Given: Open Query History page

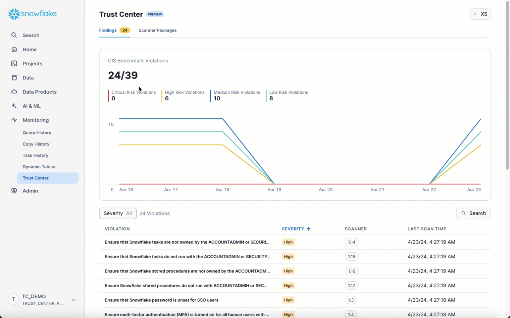Looking at the screenshot, I should [37, 133].
